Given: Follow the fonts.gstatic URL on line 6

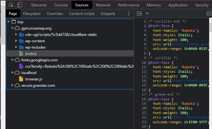Looking at the screenshot, I should point(190,44).
